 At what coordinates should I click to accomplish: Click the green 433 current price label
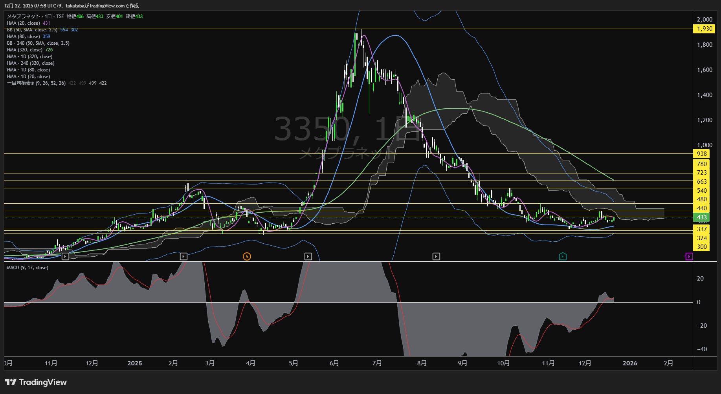701,217
